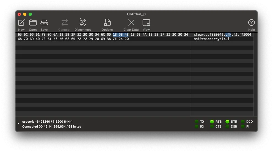Click the TX activity indicator
The height and width of the screenshot is (152, 273).
(x=197, y=122)
